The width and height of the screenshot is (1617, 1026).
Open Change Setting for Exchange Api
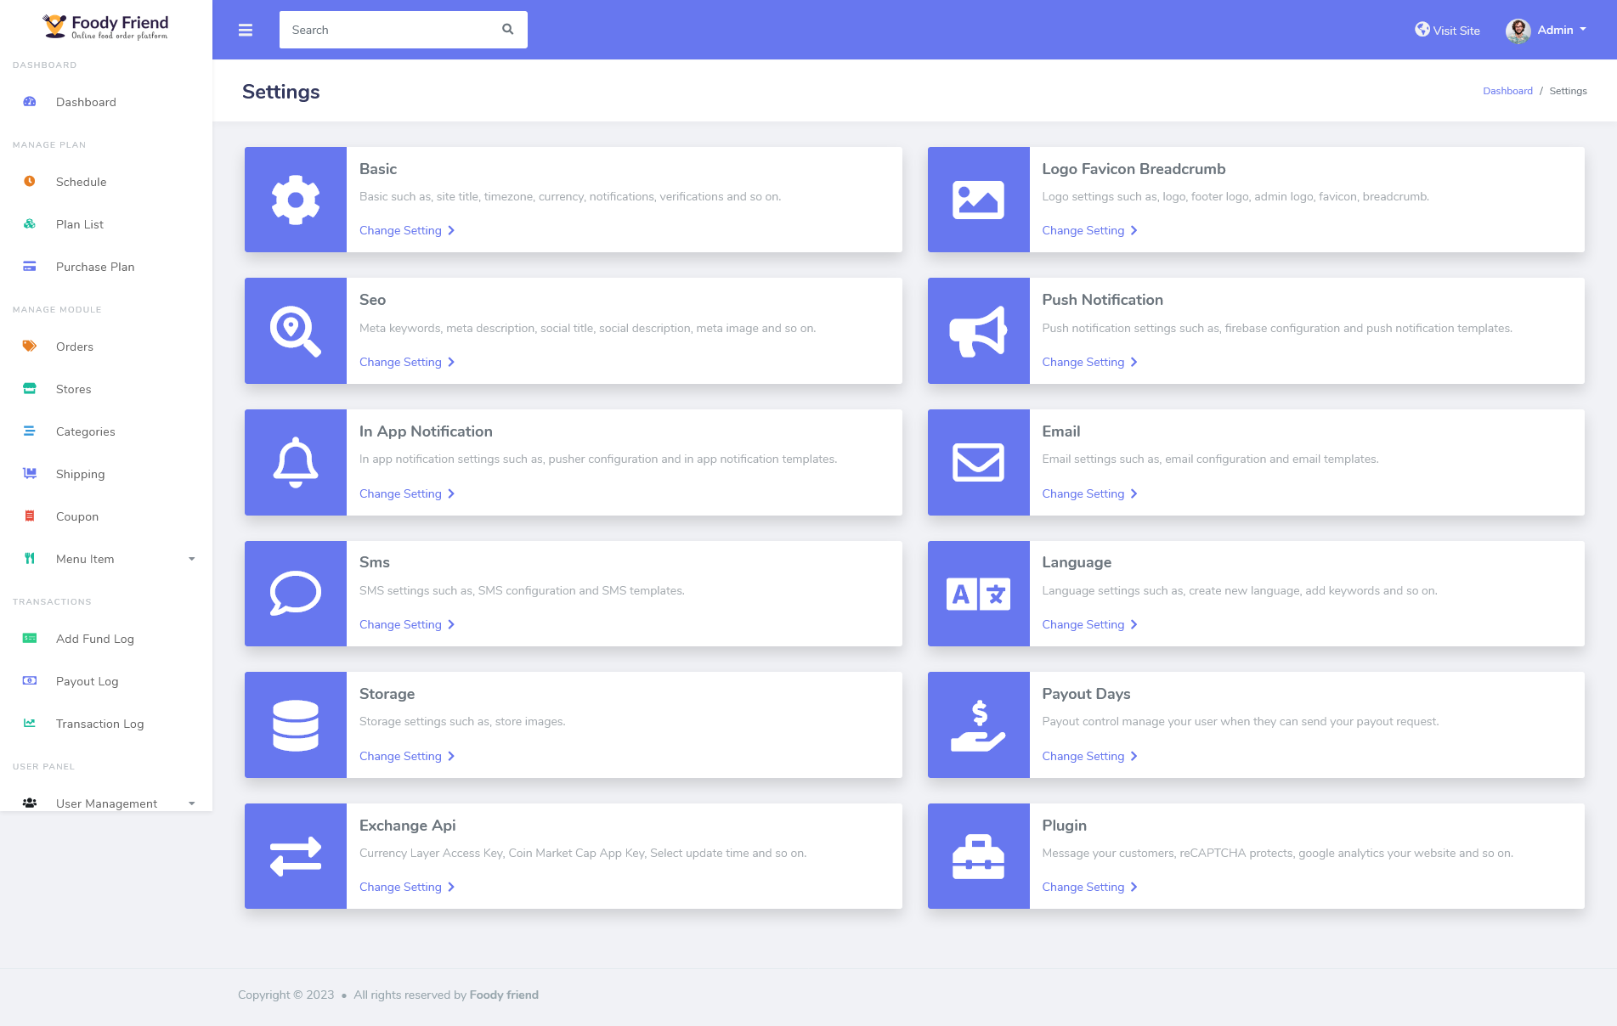click(407, 887)
